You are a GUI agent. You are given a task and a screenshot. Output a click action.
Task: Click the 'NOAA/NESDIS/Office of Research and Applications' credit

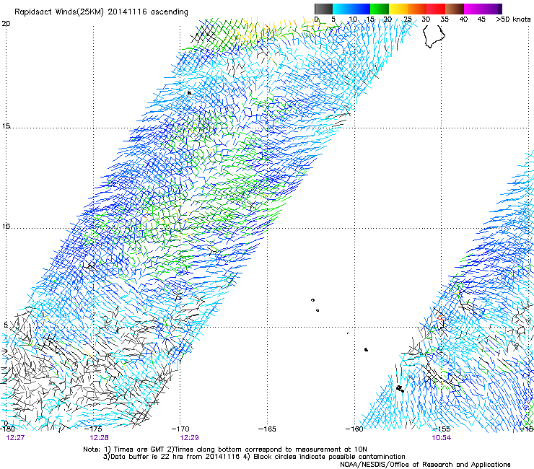coord(425,465)
